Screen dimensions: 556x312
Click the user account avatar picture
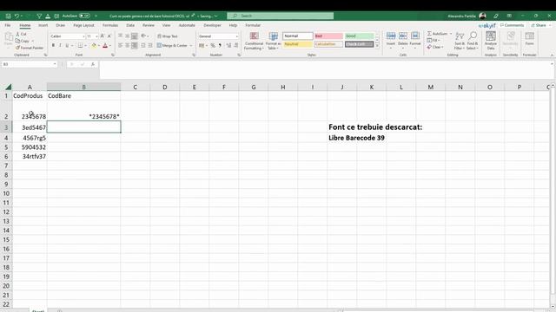[x=482, y=16]
